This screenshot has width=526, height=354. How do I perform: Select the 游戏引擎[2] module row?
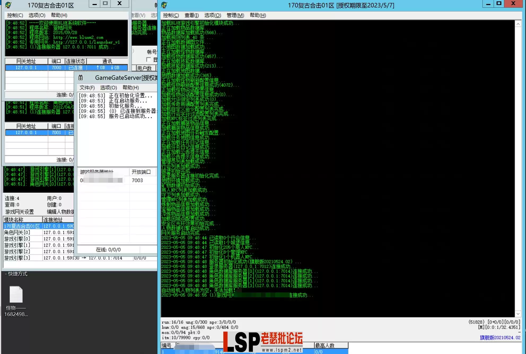[x=38, y=252]
